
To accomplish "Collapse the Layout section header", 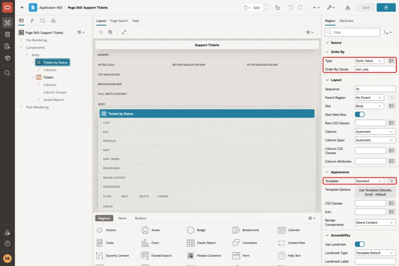I will (x=336, y=80).
